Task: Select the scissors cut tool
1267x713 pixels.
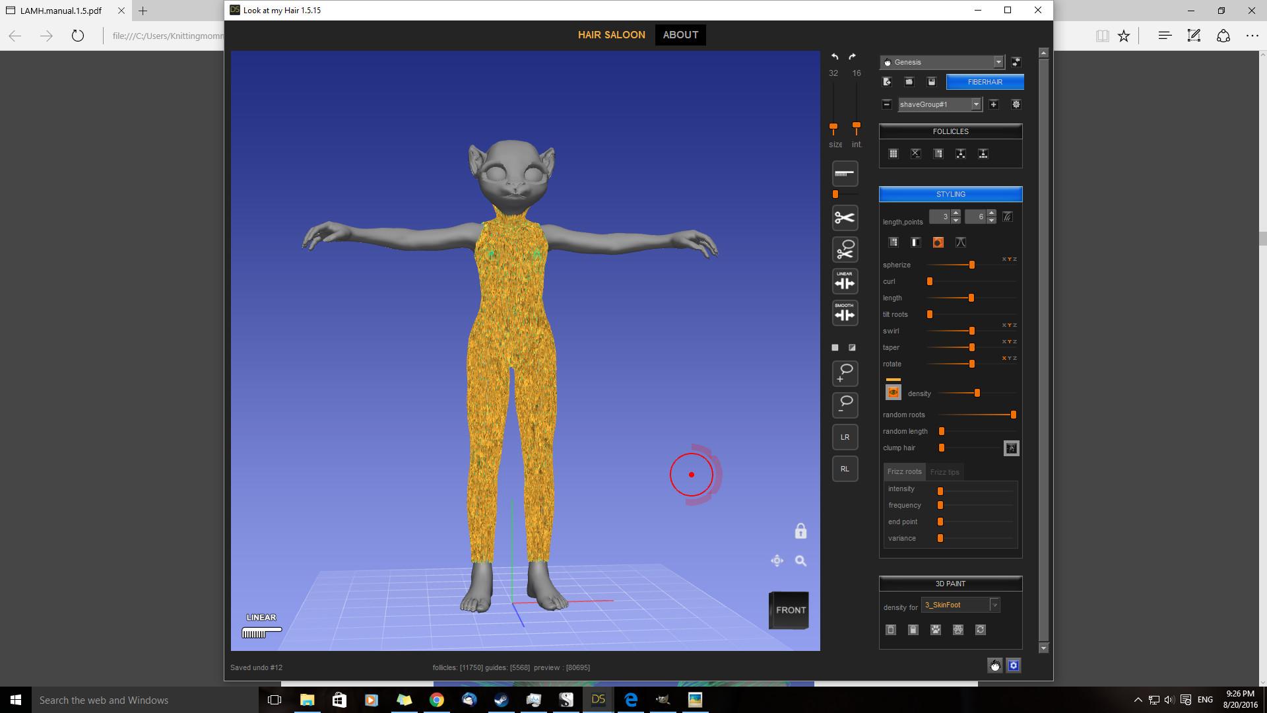Action: [x=845, y=218]
